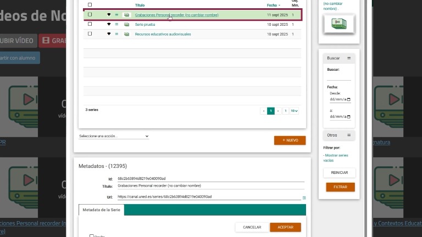Select the Metadata de la Serie tab

(102, 210)
